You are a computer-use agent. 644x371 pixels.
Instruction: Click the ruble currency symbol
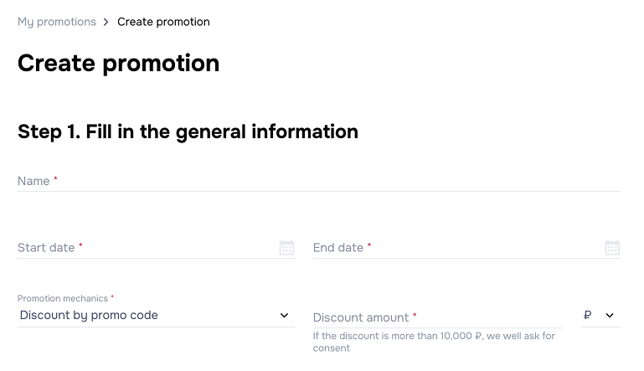point(587,315)
